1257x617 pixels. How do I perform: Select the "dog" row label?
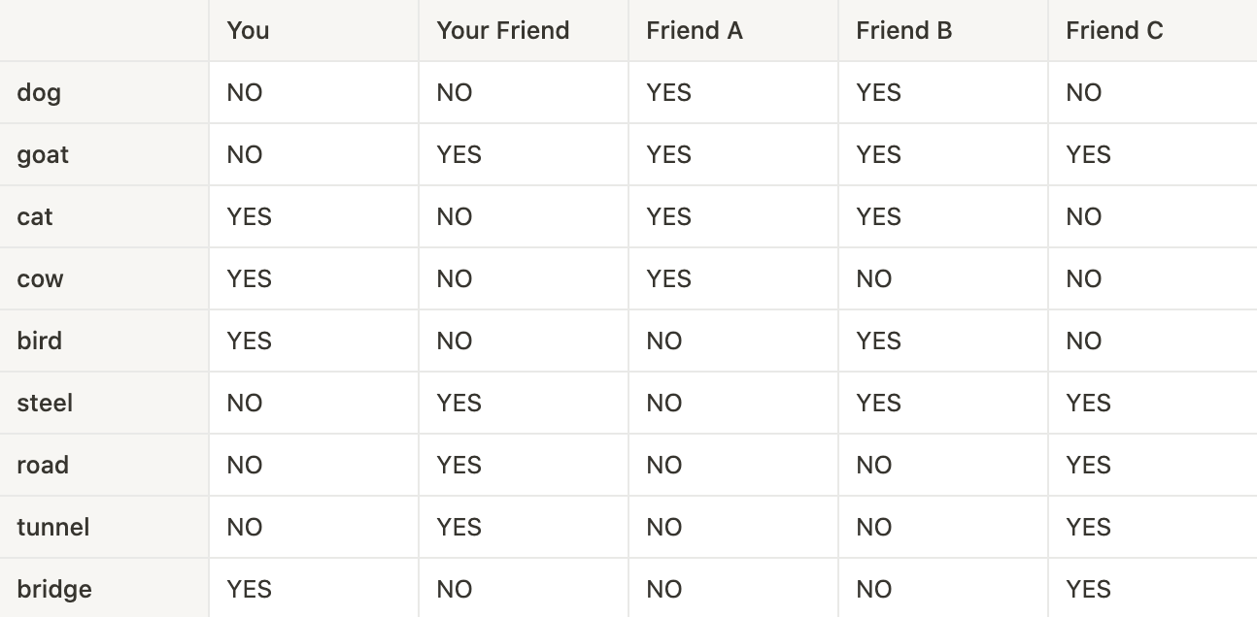pyautogui.click(x=39, y=93)
